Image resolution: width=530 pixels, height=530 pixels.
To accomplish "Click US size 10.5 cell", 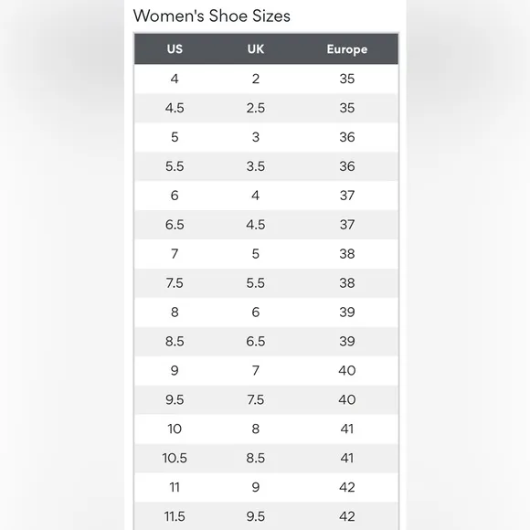I will point(175,459).
